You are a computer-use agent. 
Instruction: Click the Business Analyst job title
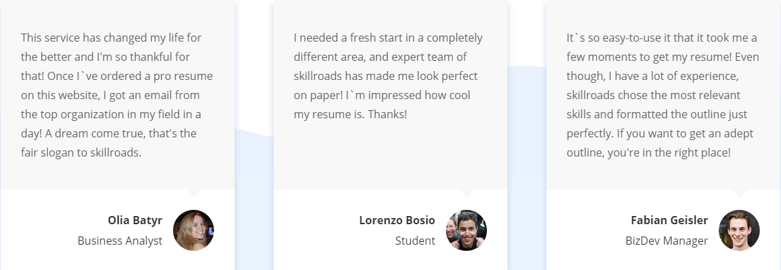[x=120, y=241]
